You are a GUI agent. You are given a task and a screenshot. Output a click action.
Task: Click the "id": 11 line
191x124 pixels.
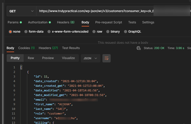41,77
